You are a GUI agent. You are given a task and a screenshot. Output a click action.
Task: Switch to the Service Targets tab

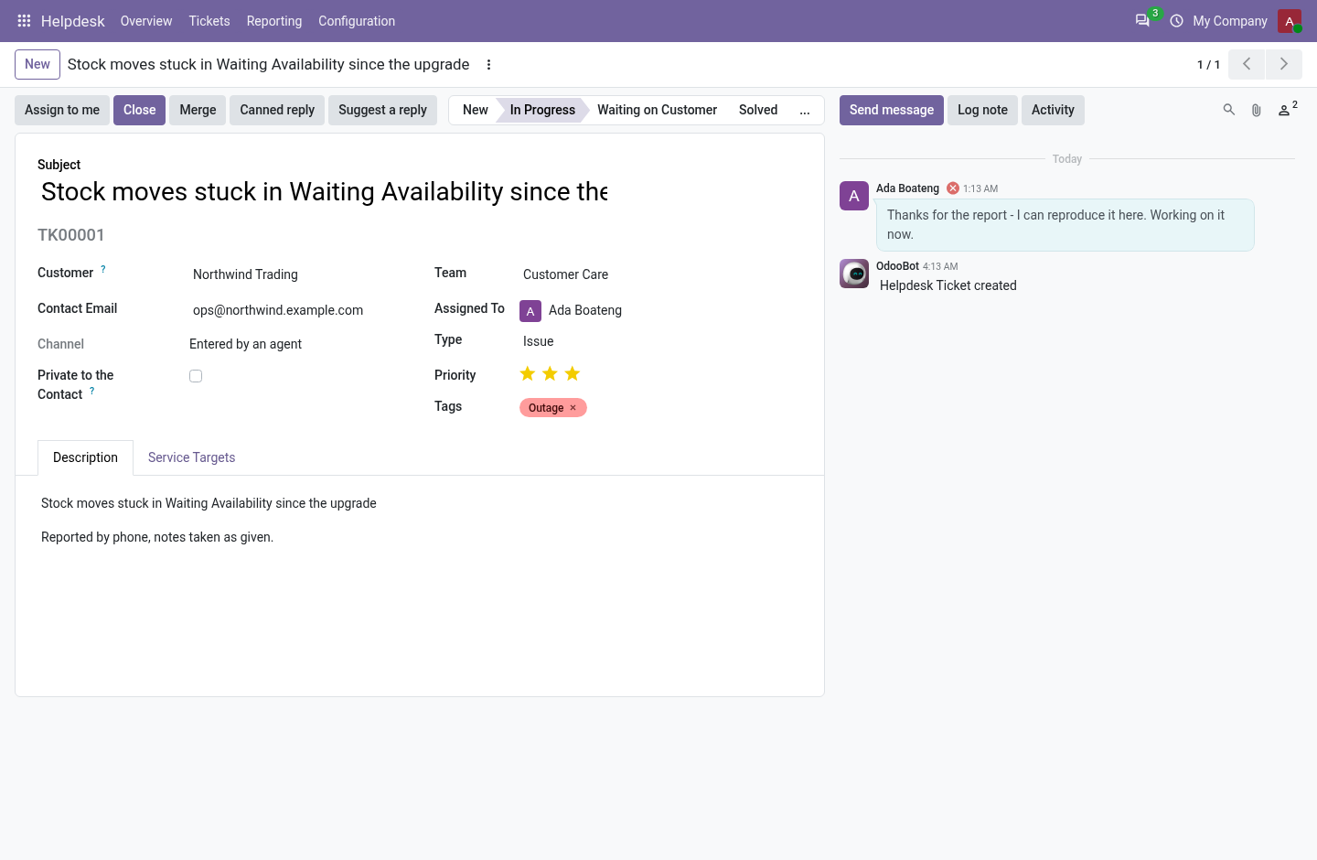click(x=192, y=457)
